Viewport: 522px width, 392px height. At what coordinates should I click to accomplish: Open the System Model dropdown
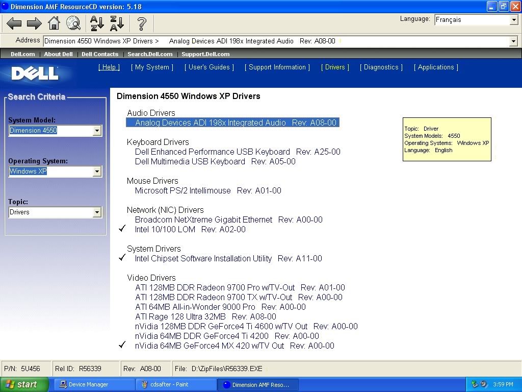pos(97,130)
